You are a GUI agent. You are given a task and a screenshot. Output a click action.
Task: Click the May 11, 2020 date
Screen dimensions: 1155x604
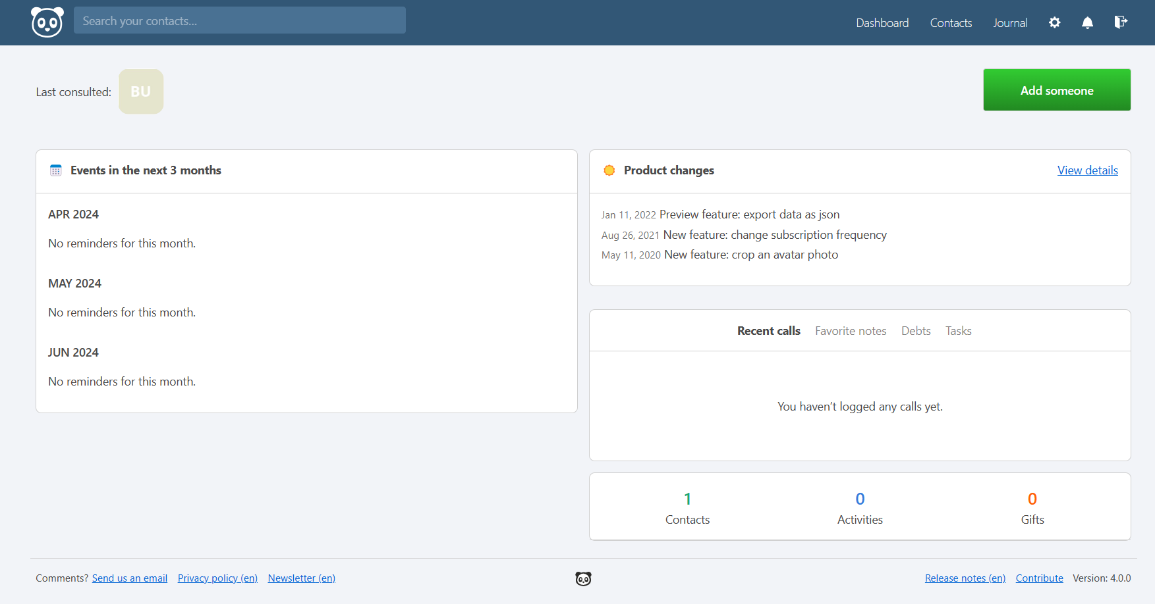click(631, 255)
